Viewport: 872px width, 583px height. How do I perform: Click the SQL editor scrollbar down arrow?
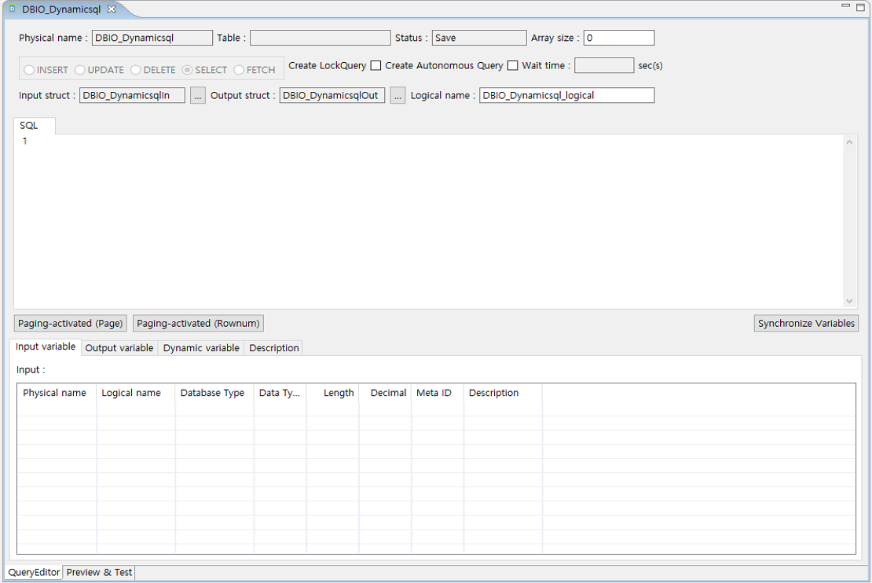849,300
